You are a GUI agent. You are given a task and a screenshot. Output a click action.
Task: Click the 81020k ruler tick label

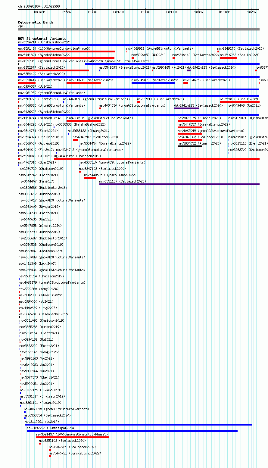pyautogui.click(x=251, y=12)
